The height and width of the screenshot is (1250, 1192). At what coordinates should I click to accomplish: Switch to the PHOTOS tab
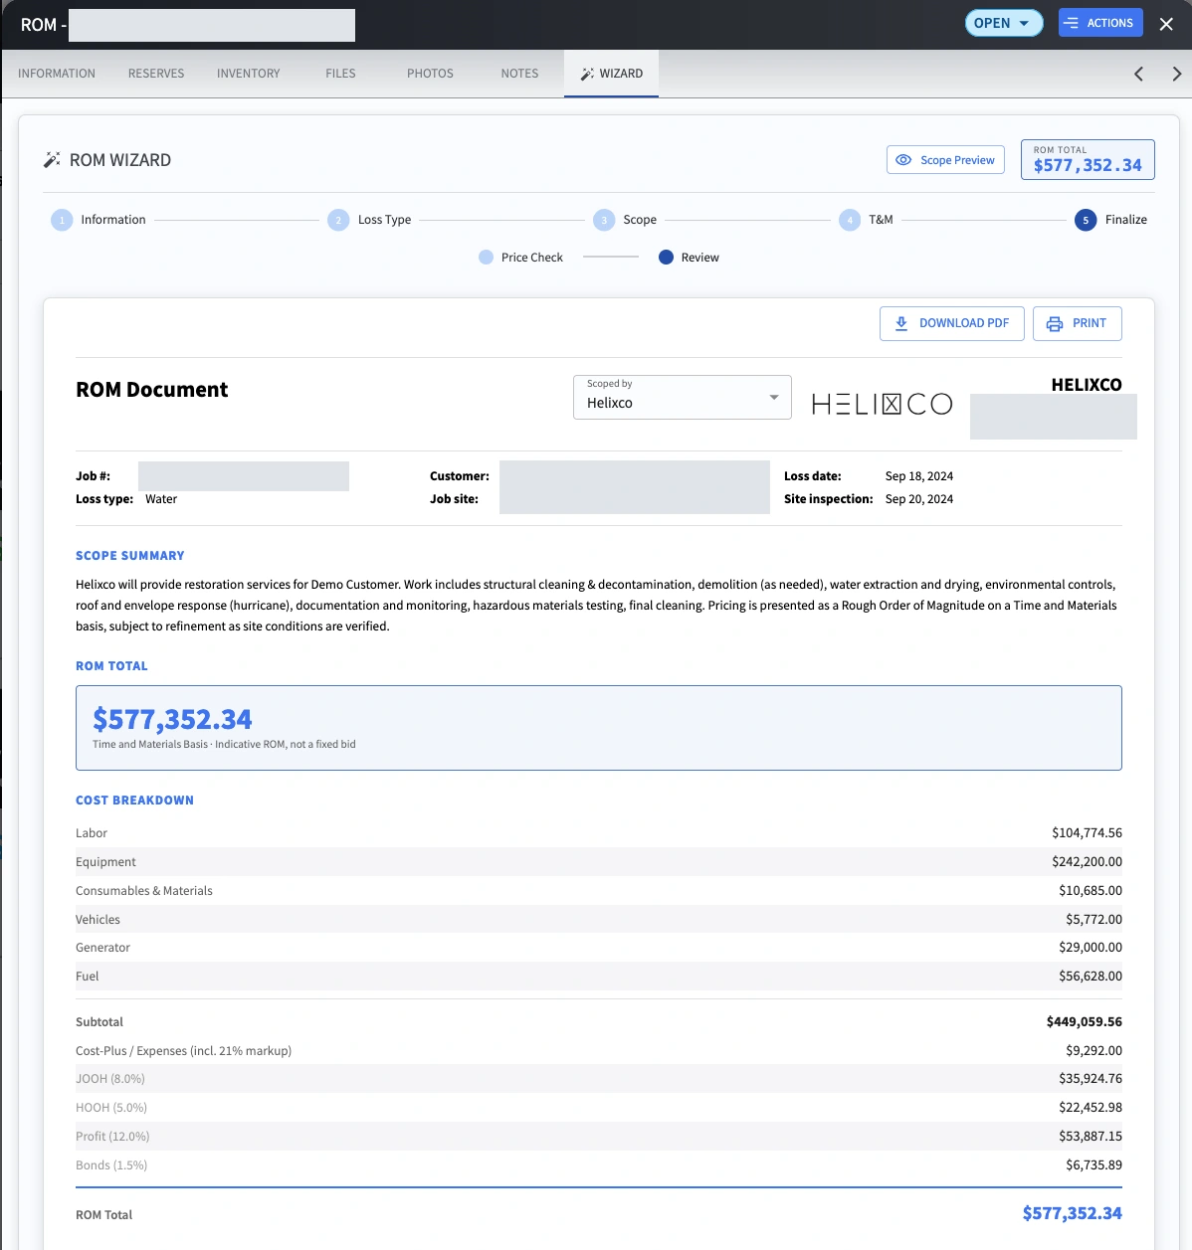click(430, 74)
